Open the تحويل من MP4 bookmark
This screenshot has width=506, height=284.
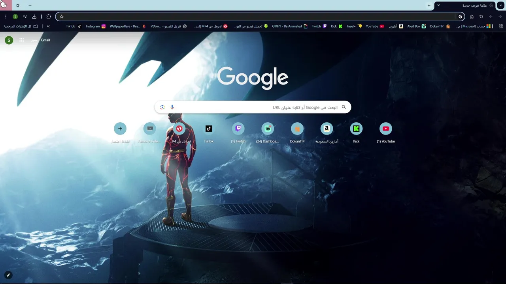pos(211,26)
